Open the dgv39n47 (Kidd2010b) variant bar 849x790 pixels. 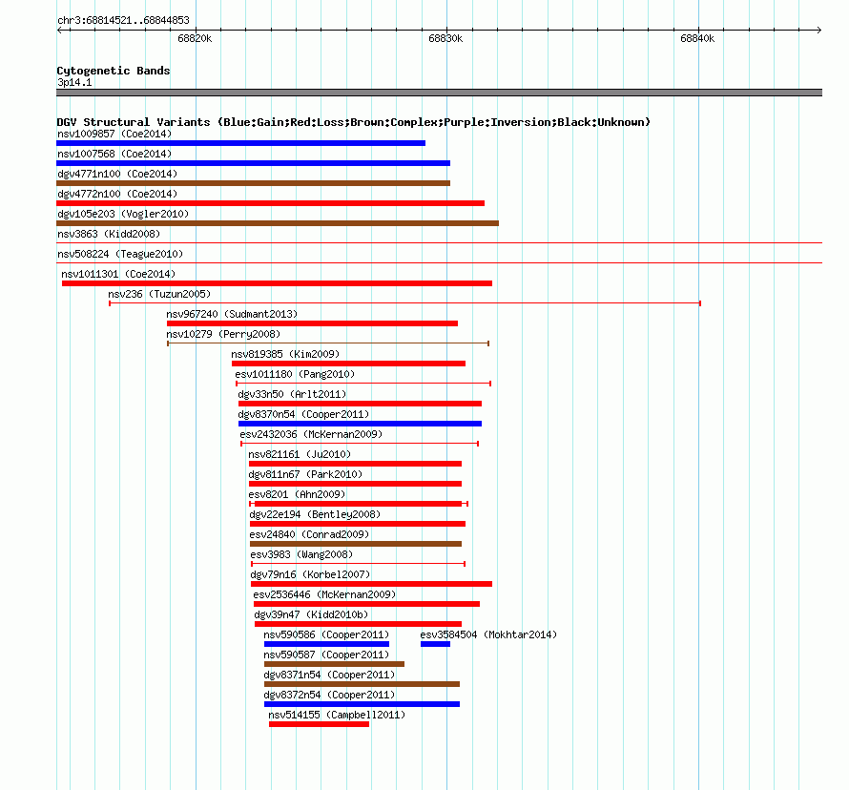(x=358, y=624)
